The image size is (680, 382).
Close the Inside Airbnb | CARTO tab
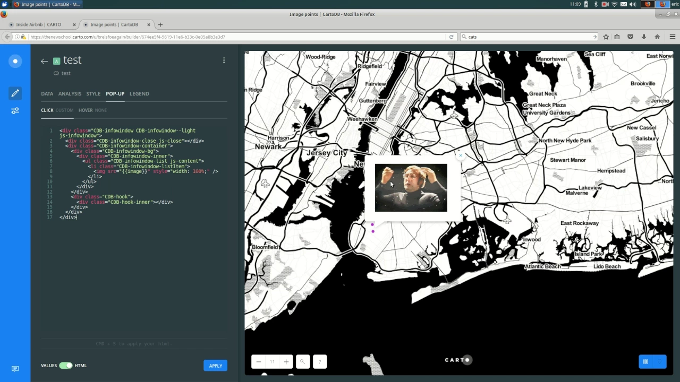click(74, 24)
